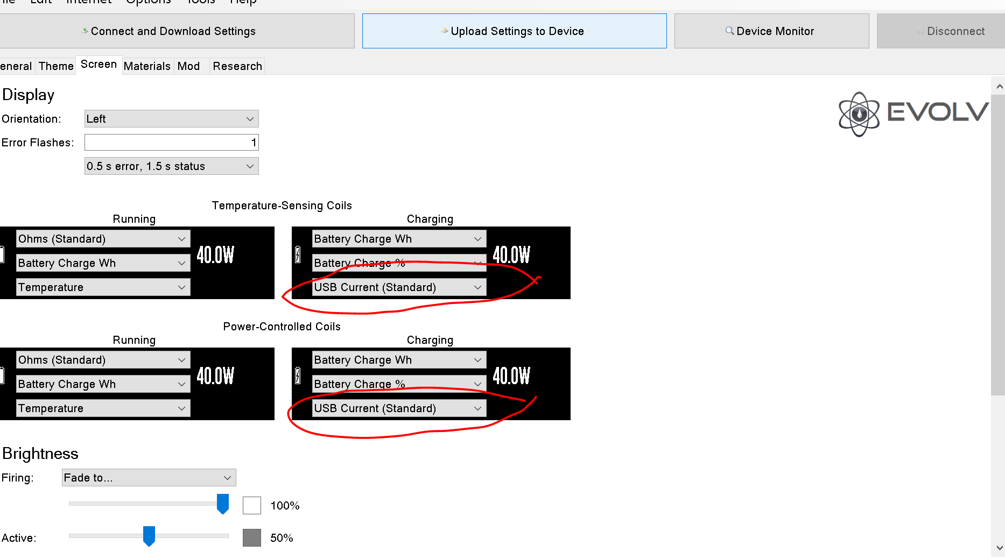Click the Error Flashes input field

(x=171, y=143)
